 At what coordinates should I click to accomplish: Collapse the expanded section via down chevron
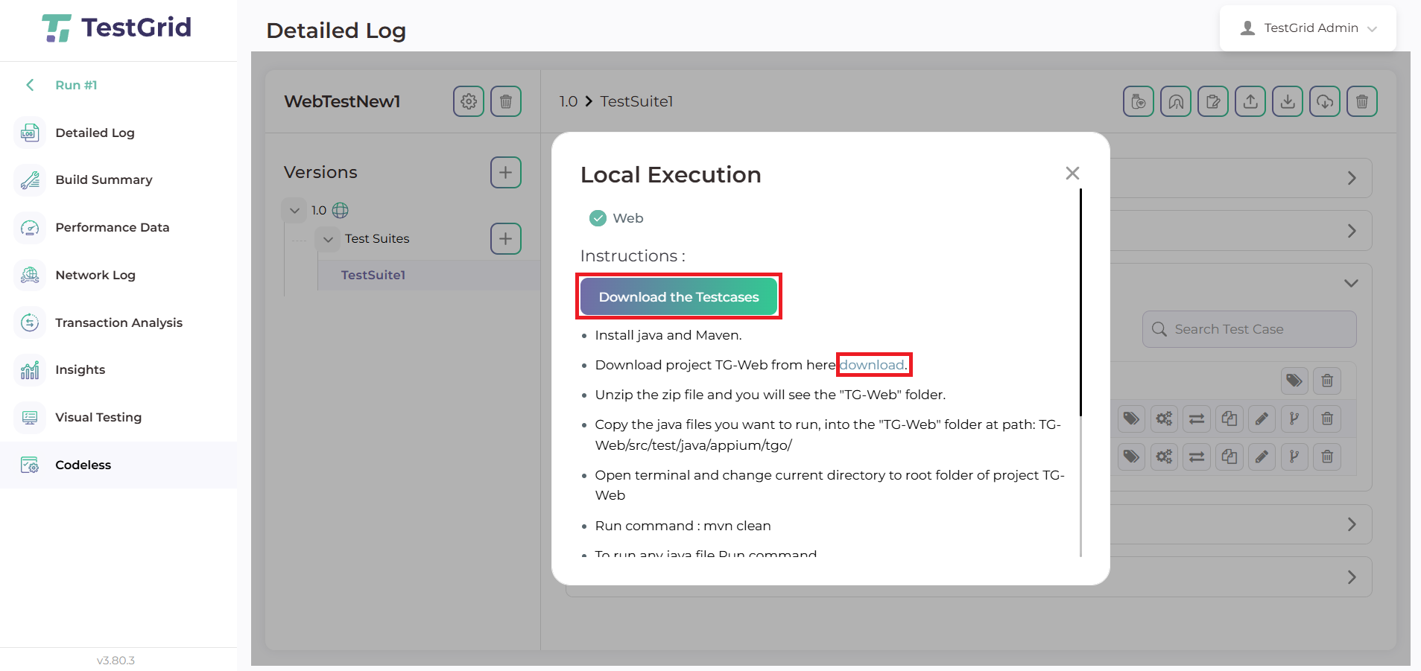click(x=1351, y=283)
